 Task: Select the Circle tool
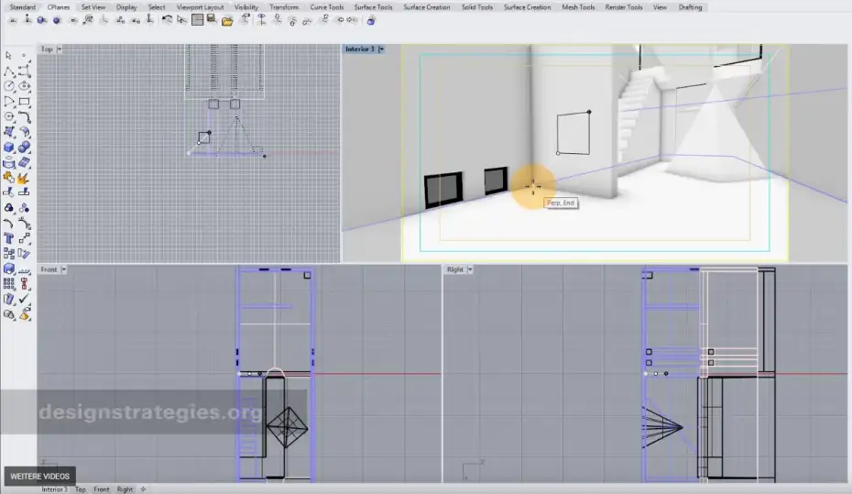pos(8,86)
